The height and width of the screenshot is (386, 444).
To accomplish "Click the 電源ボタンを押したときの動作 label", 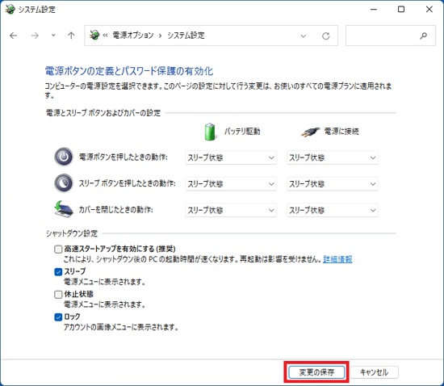I will 124,157.
